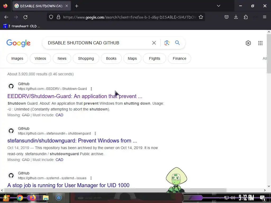The width and height of the screenshot is (271, 203).
Task: Click GitHub favicon of systemd result
Action: pyautogui.click(x=11, y=176)
